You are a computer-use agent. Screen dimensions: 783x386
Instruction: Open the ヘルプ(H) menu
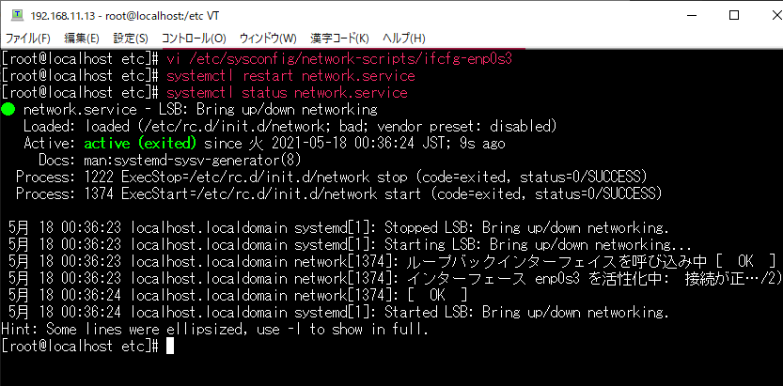click(x=404, y=39)
